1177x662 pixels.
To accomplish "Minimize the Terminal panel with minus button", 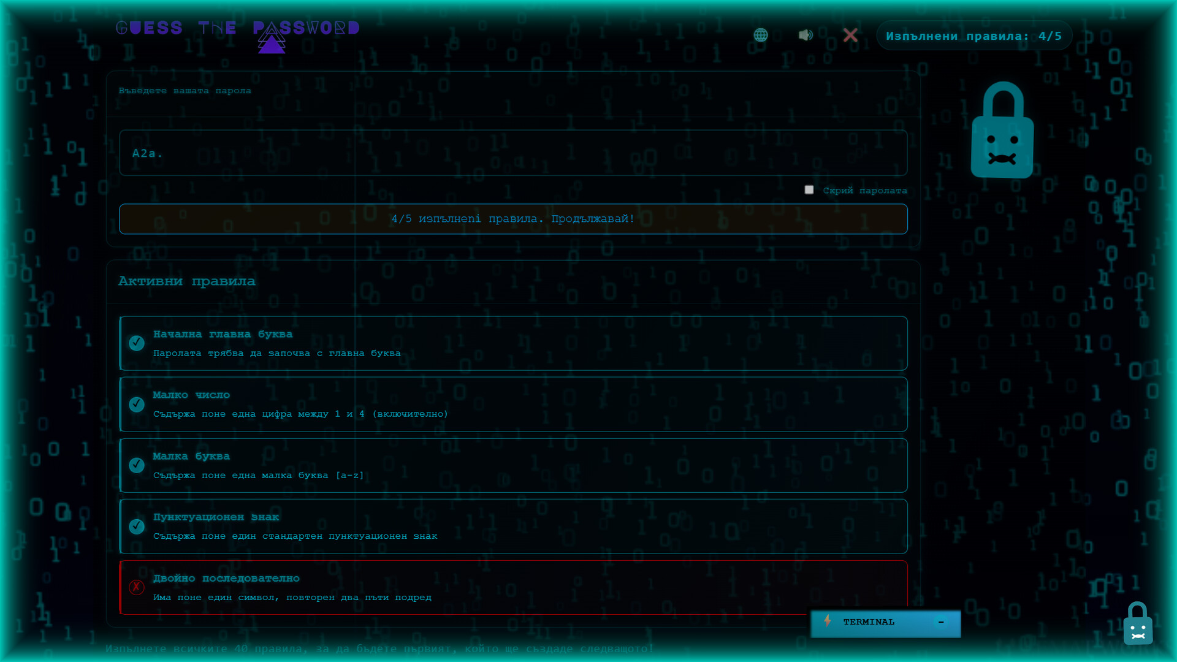I will [941, 622].
